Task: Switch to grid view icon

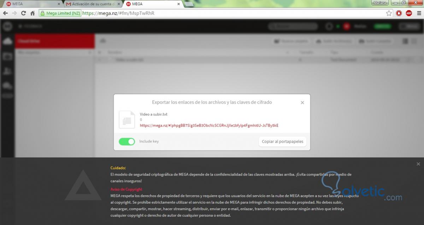Action: tap(414, 41)
